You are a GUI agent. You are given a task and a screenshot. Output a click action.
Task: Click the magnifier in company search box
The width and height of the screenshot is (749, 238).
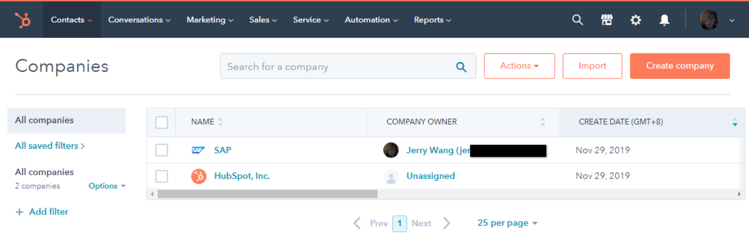click(461, 67)
